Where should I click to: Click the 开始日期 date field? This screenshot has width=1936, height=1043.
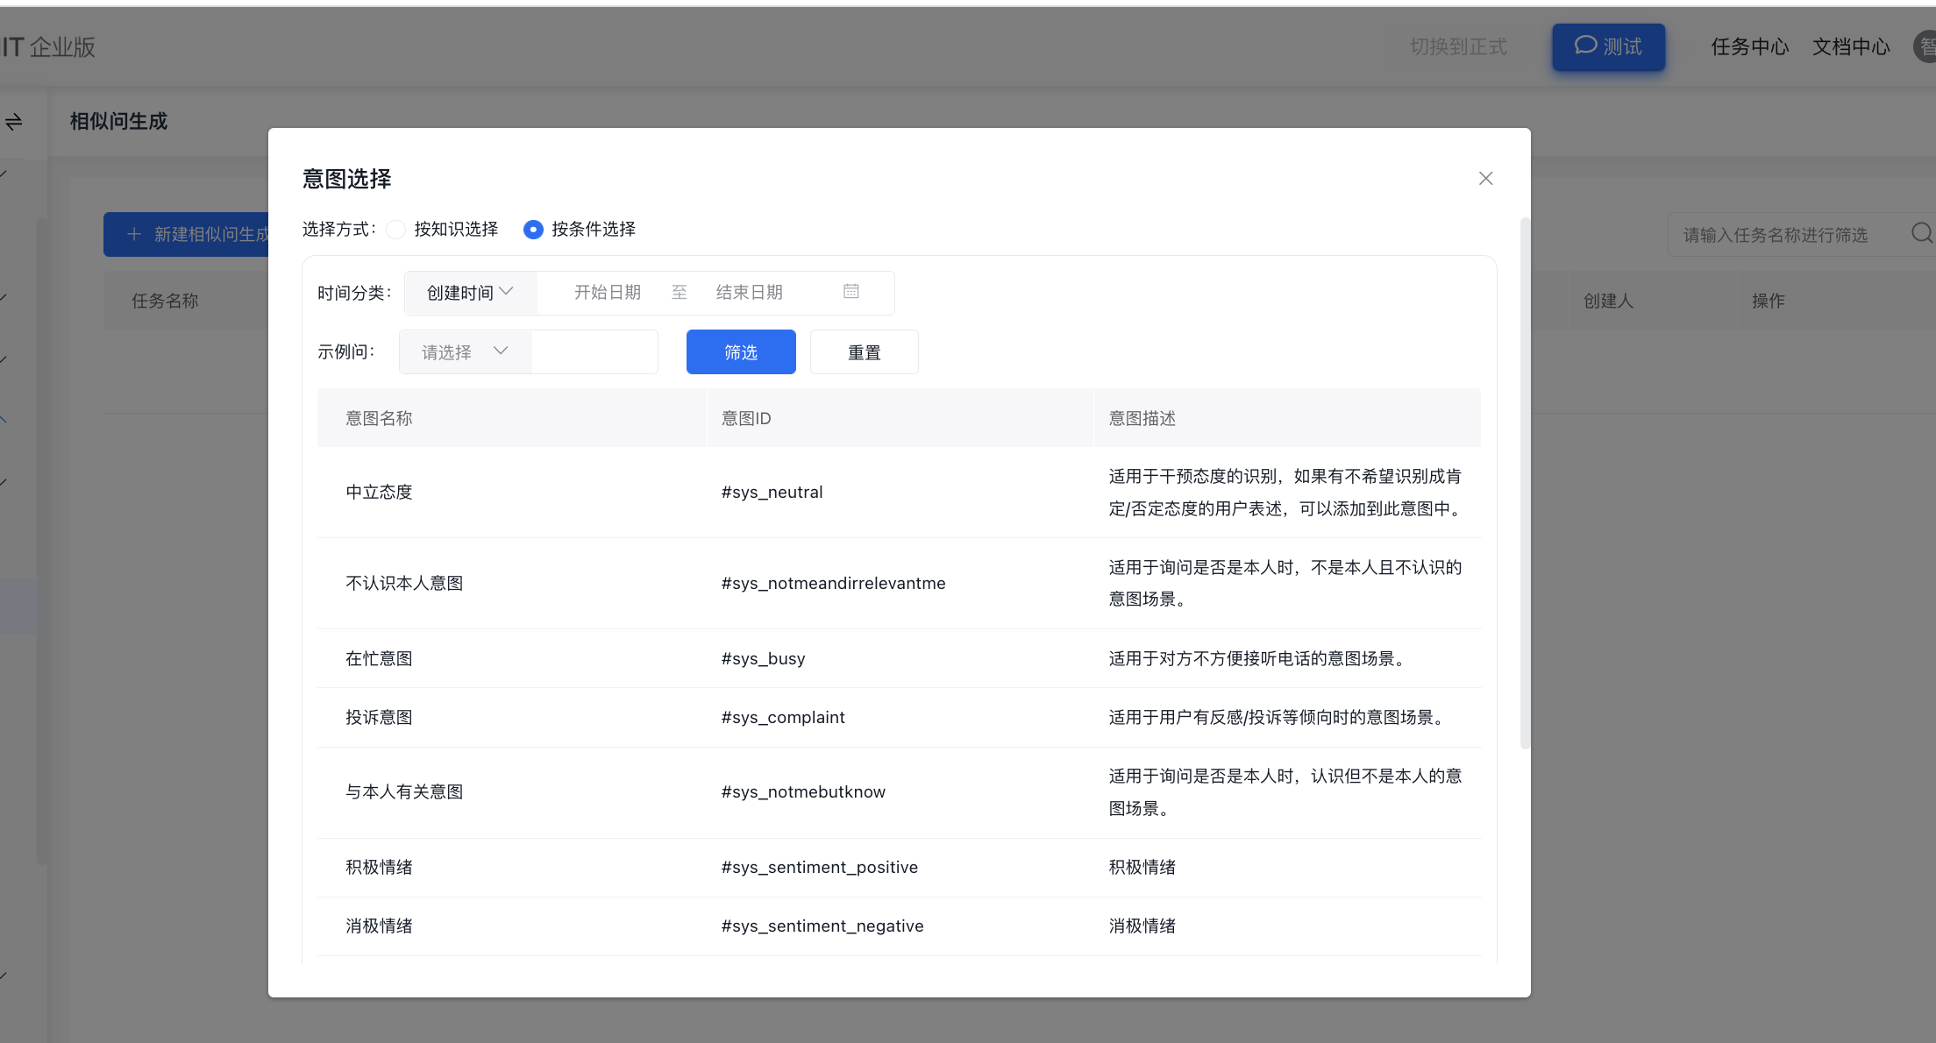point(608,293)
